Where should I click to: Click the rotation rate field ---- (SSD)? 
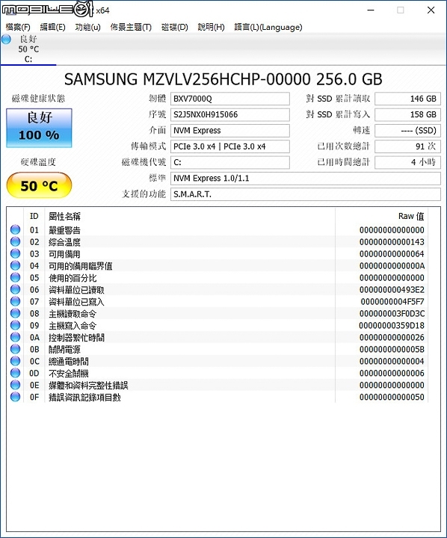click(407, 130)
